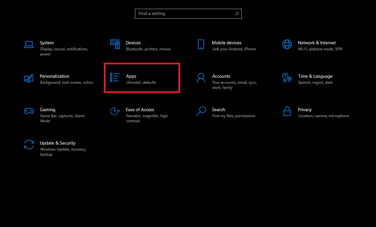Open the 'Network & Internet' text label

click(317, 43)
